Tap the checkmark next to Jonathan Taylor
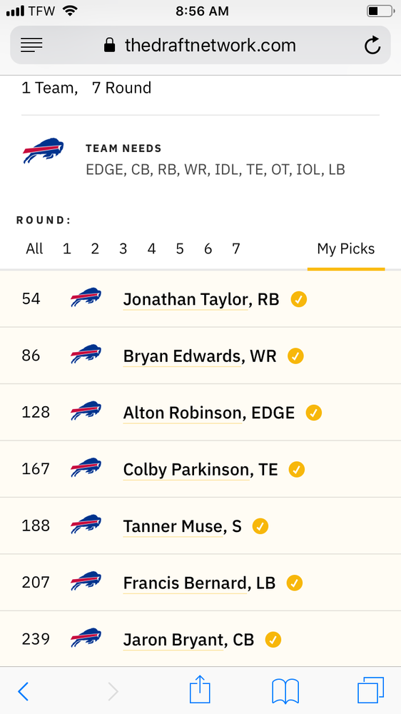Image resolution: width=401 pixels, height=714 pixels. click(299, 299)
